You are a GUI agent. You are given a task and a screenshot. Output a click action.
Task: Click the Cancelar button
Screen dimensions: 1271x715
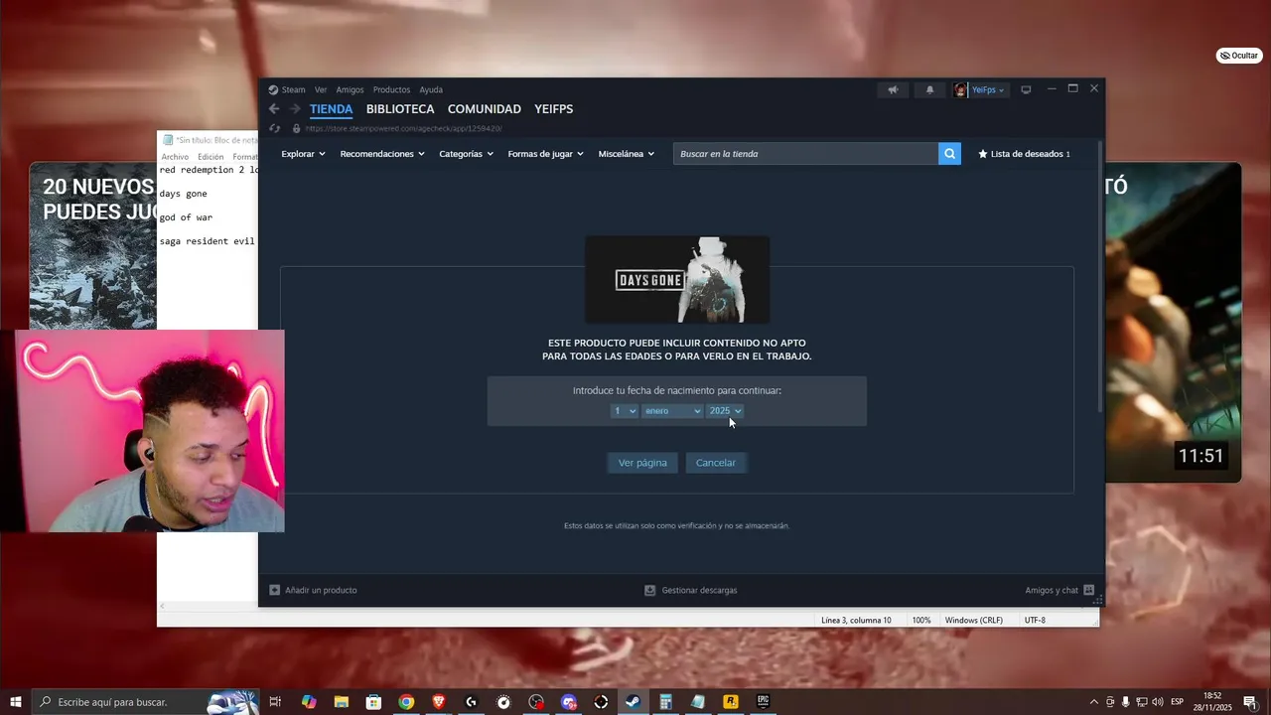coord(716,463)
